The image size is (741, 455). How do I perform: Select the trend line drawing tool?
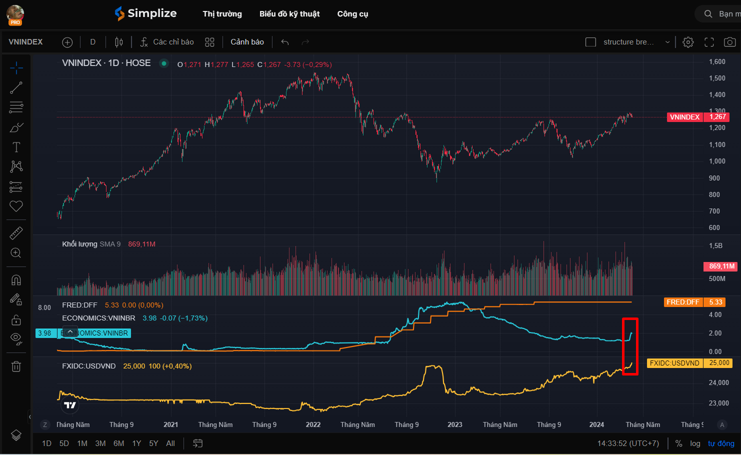[16, 88]
